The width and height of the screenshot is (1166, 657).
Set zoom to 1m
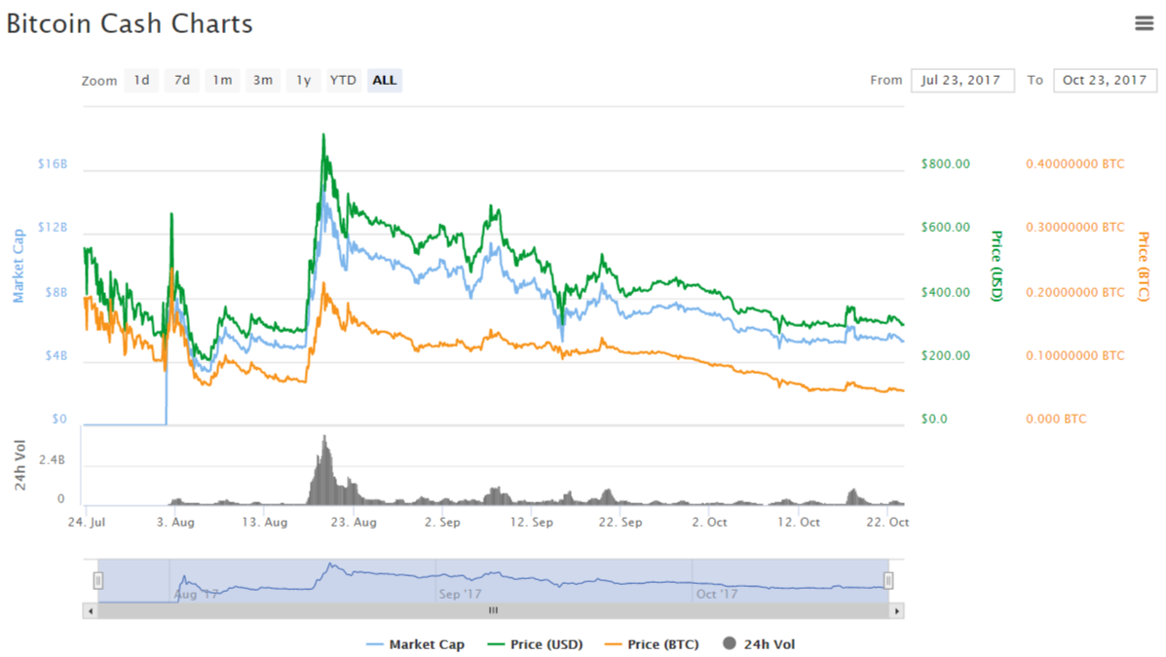tap(222, 80)
